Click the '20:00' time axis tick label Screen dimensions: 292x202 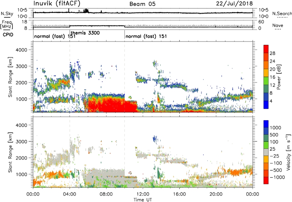pos(216,194)
